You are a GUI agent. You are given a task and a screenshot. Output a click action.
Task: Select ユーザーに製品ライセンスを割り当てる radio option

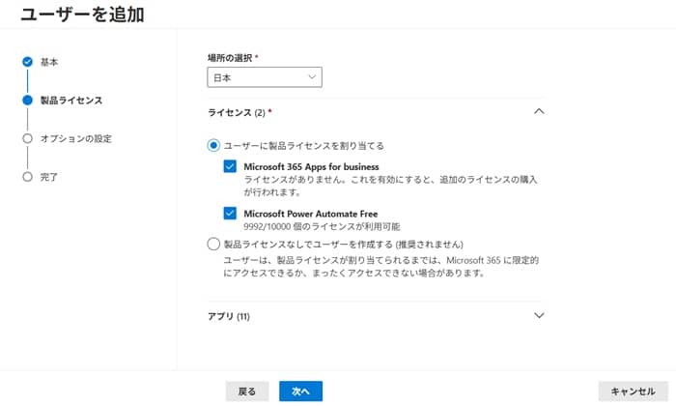[x=214, y=145]
